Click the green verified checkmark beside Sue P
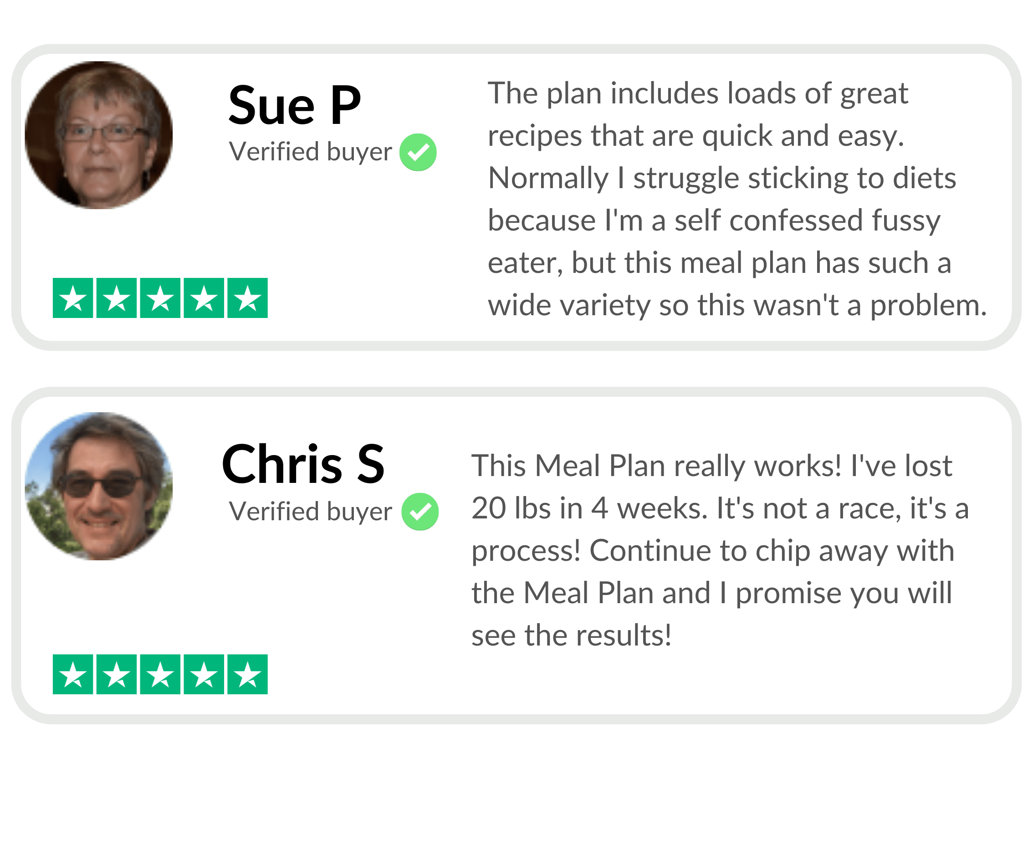1033x861 pixels. coord(418,153)
